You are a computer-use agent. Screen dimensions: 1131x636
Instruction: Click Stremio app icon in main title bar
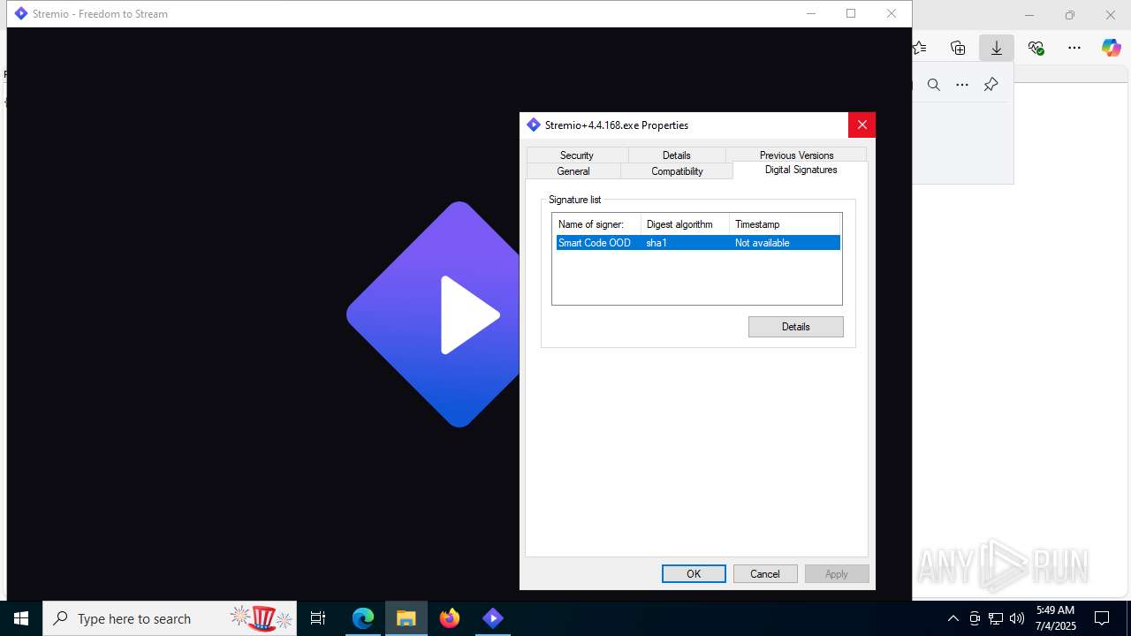pos(21,13)
